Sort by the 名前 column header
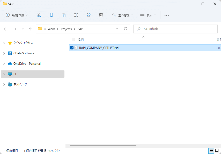Viewport: 221px width, 154px height. 81,40
